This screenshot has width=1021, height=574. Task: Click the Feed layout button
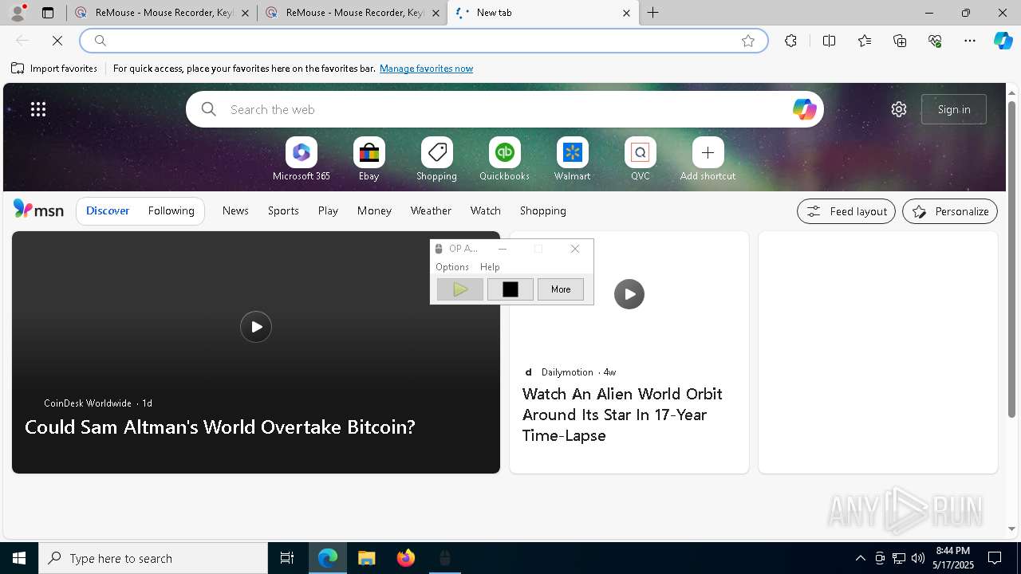tap(846, 211)
